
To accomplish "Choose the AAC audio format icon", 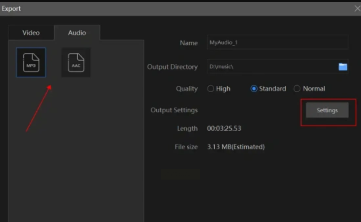I will point(76,63).
